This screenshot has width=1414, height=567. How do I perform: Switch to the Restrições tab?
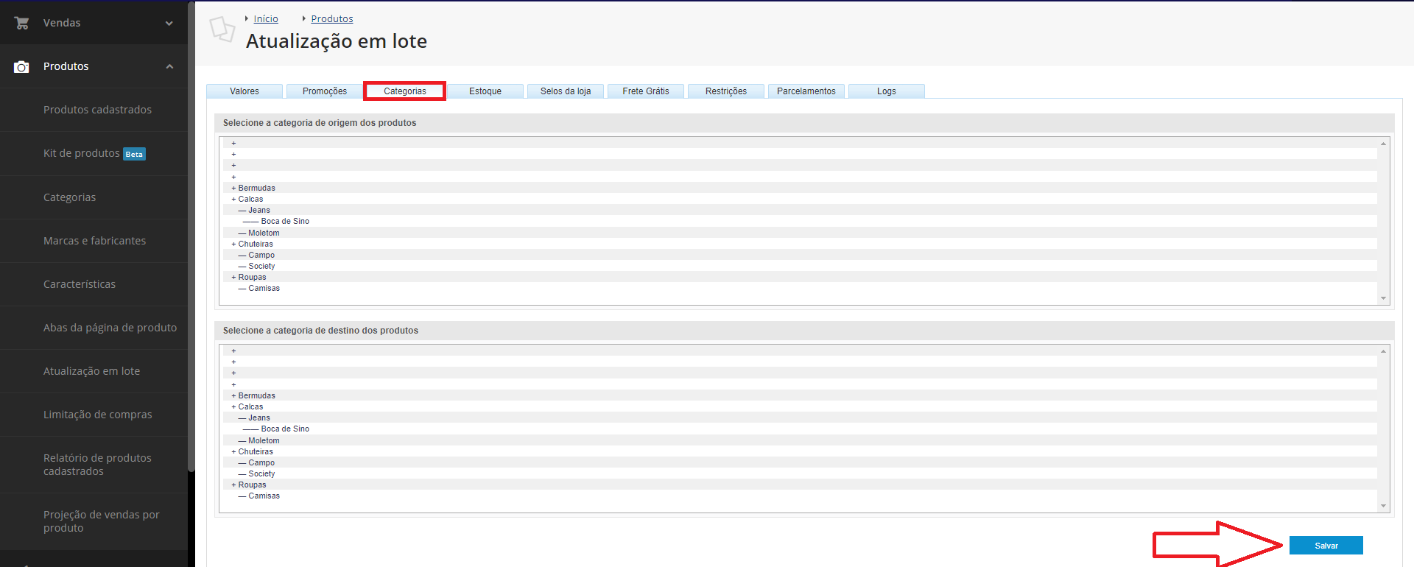(x=726, y=91)
